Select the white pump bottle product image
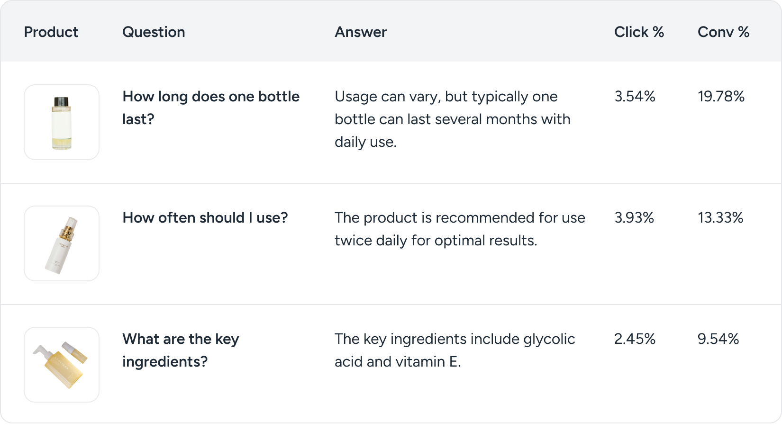Image resolution: width=782 pixels, height=431 pixels. pyautogui.click(x=62, y=243)
